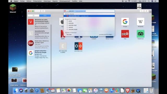Show all tabs overview button
Image resolution: width=167 pixels, height=94 pixels.
pos(146,11)
